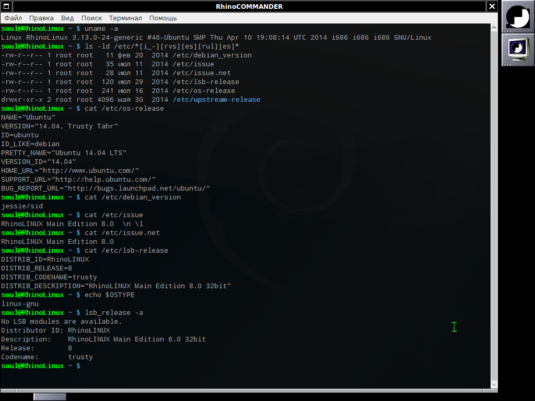
Task: Click the Release: 8 line
Action: [x=37, y=348]
